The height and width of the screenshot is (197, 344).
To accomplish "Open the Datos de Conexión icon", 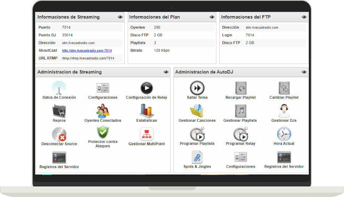I will (59, 88).
